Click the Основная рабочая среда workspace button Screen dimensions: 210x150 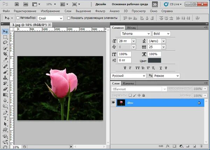[130, 4]
